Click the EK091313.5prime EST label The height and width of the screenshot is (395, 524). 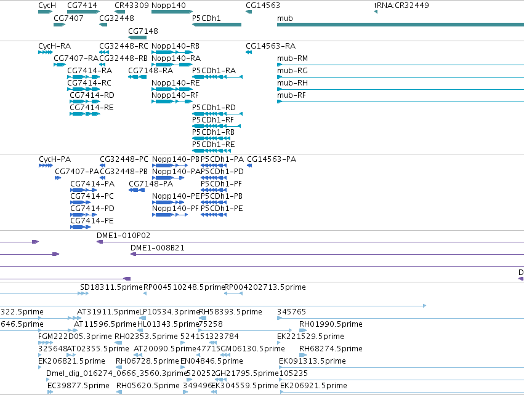312,361
